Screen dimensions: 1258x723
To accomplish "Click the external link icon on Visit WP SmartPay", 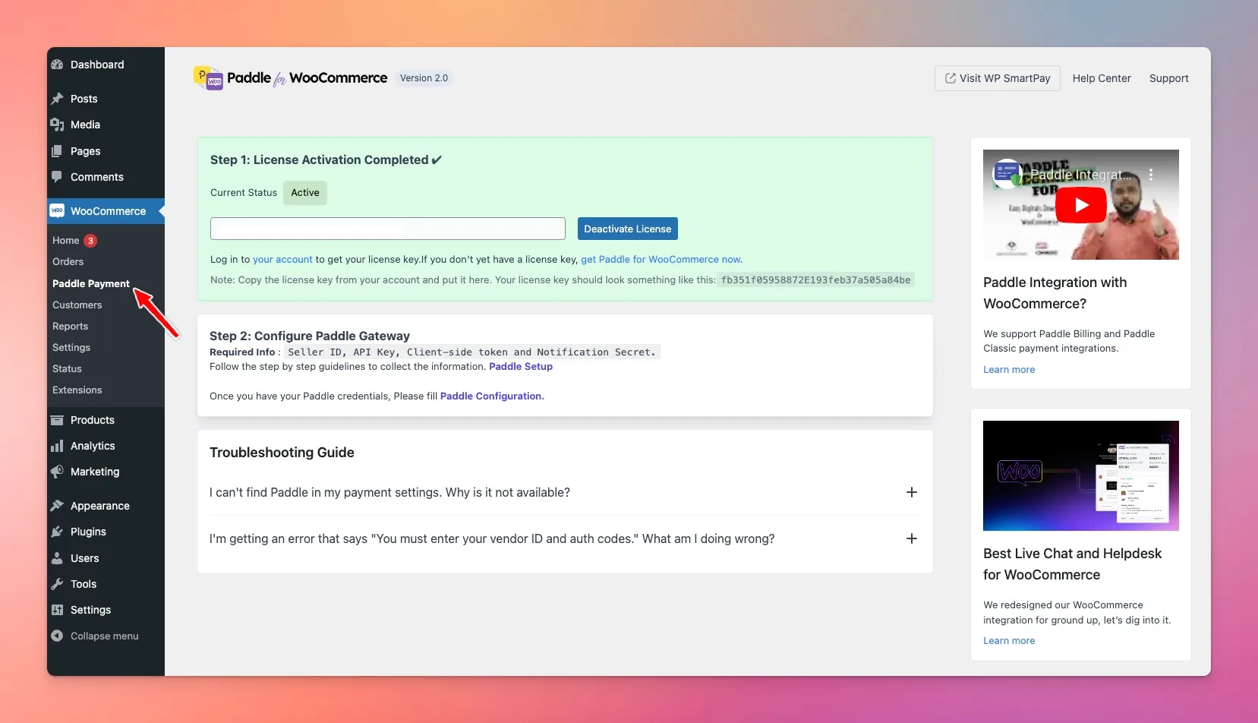I will point(950,78).
